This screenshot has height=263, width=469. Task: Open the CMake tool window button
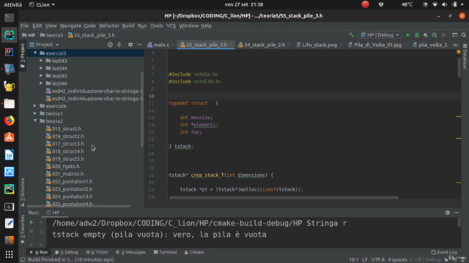click(193, 252)
